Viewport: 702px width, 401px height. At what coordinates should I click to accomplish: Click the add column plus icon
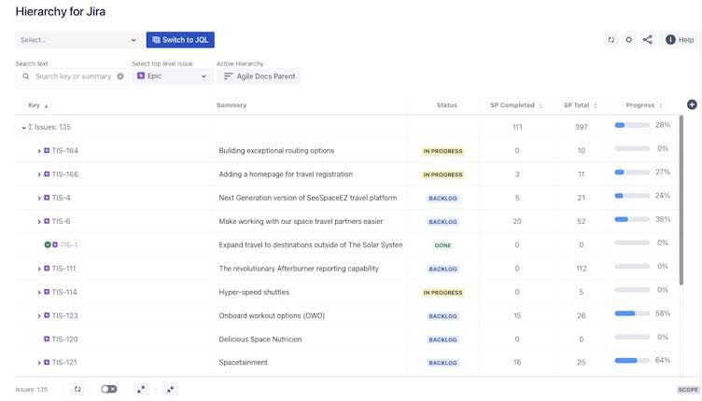point(692,104)
